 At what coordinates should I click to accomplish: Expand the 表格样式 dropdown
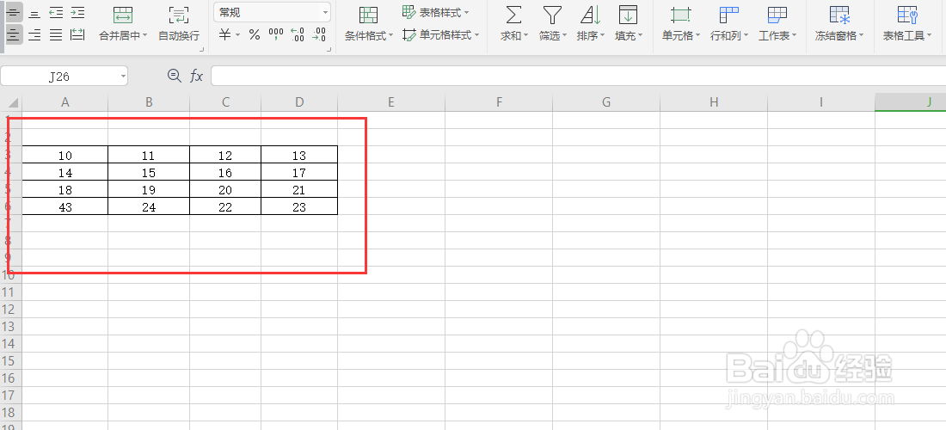click(467, 13)
